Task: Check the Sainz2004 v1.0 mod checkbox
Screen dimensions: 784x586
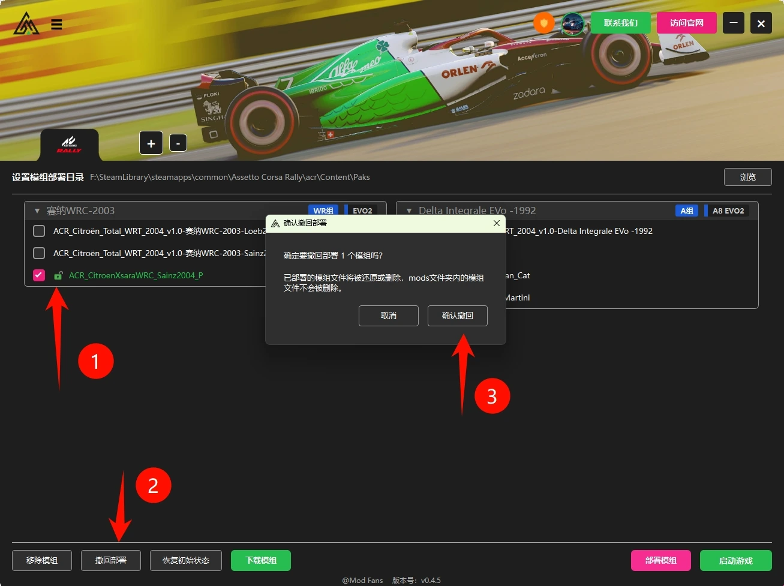Action: tap(39, 253)
